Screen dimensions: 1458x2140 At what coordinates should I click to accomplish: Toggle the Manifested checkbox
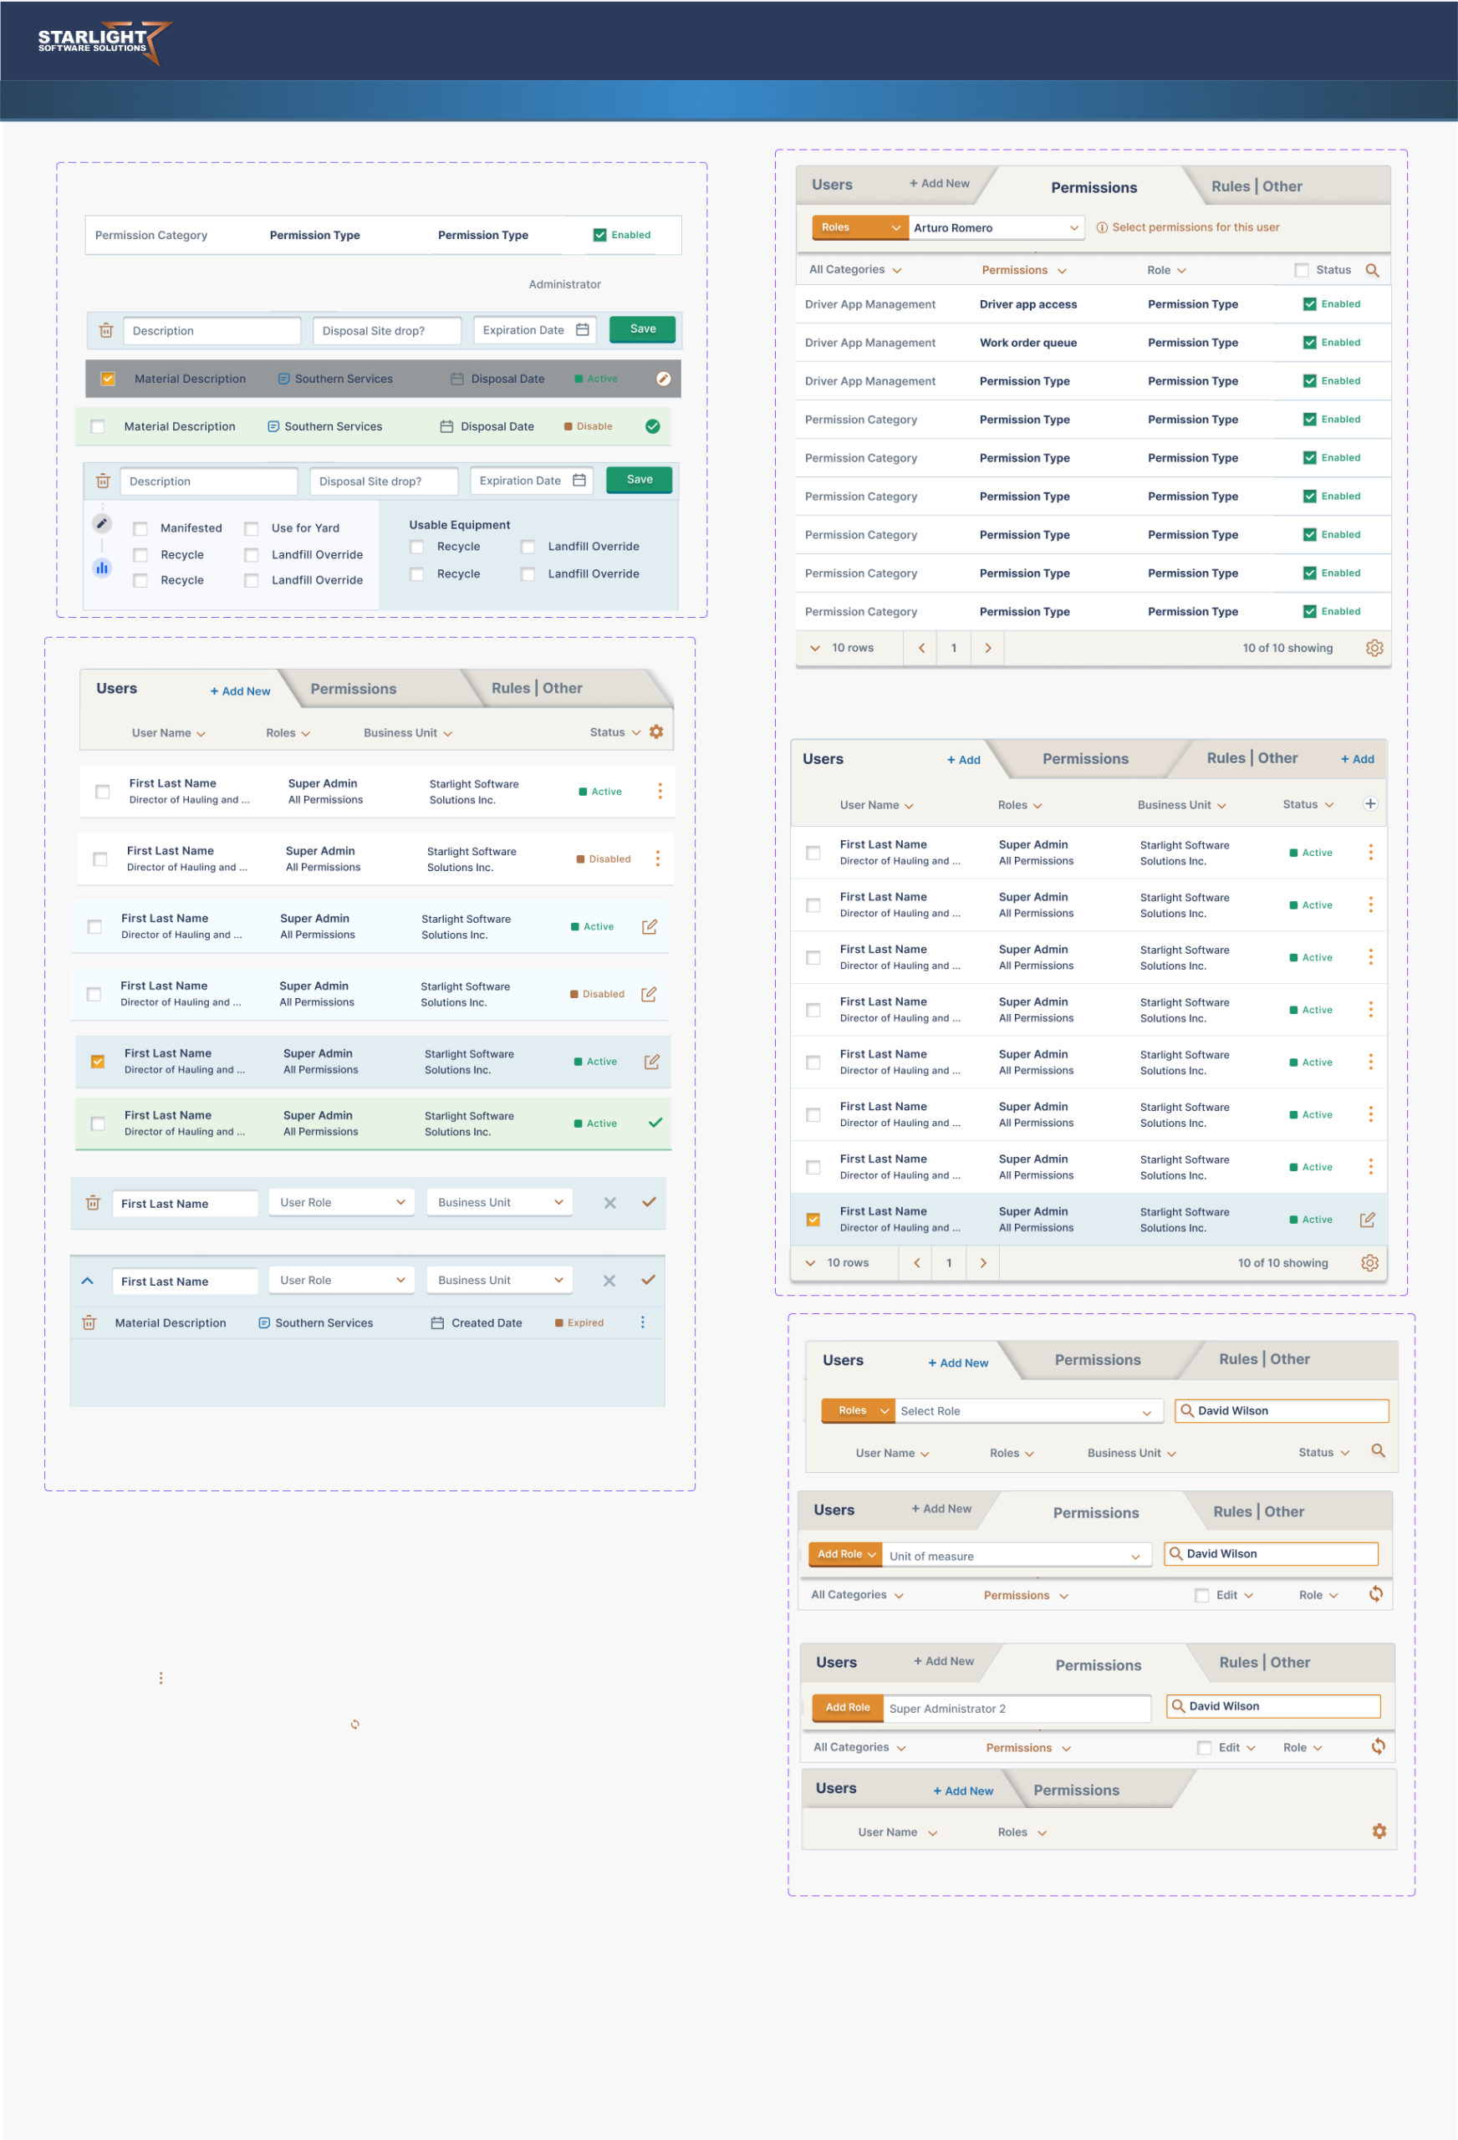(141, 528)
